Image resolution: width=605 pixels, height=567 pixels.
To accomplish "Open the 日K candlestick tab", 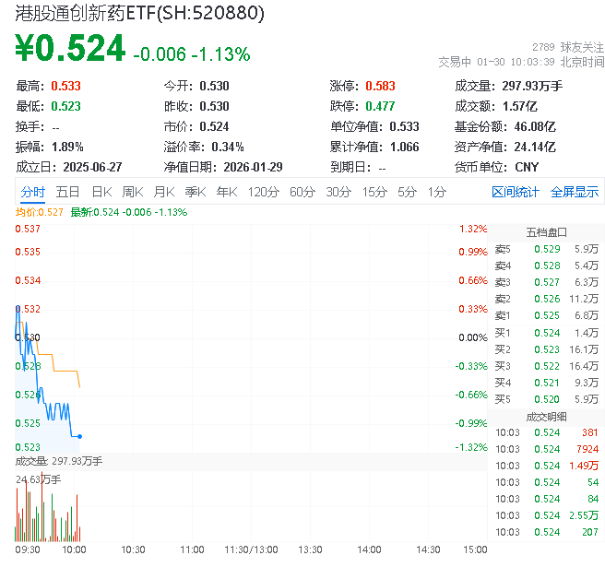I will pos(101,192).
